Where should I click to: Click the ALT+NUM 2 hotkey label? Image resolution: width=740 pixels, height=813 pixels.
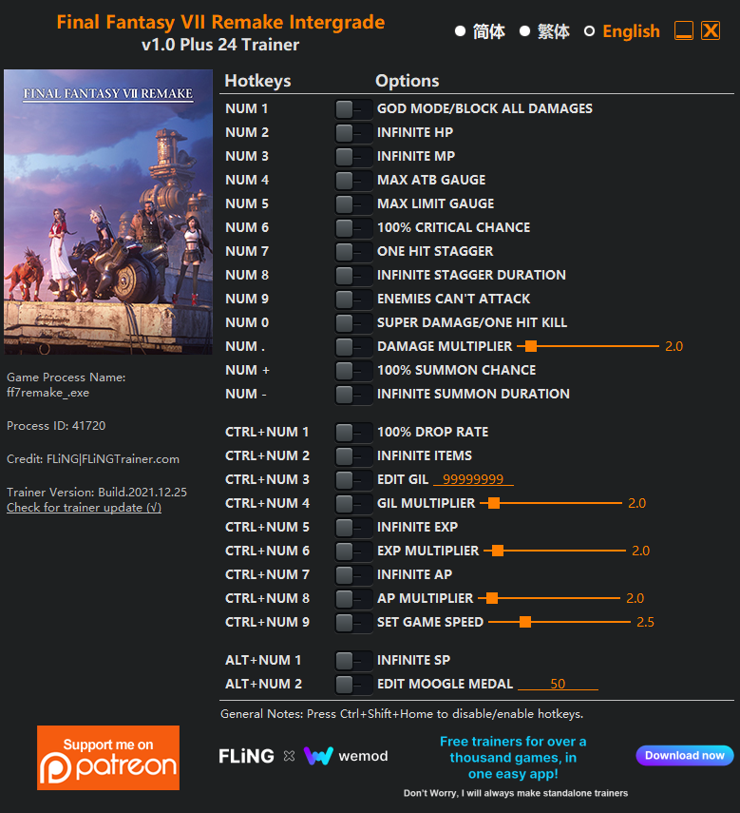pyautogui.click(x=263, y=684)
